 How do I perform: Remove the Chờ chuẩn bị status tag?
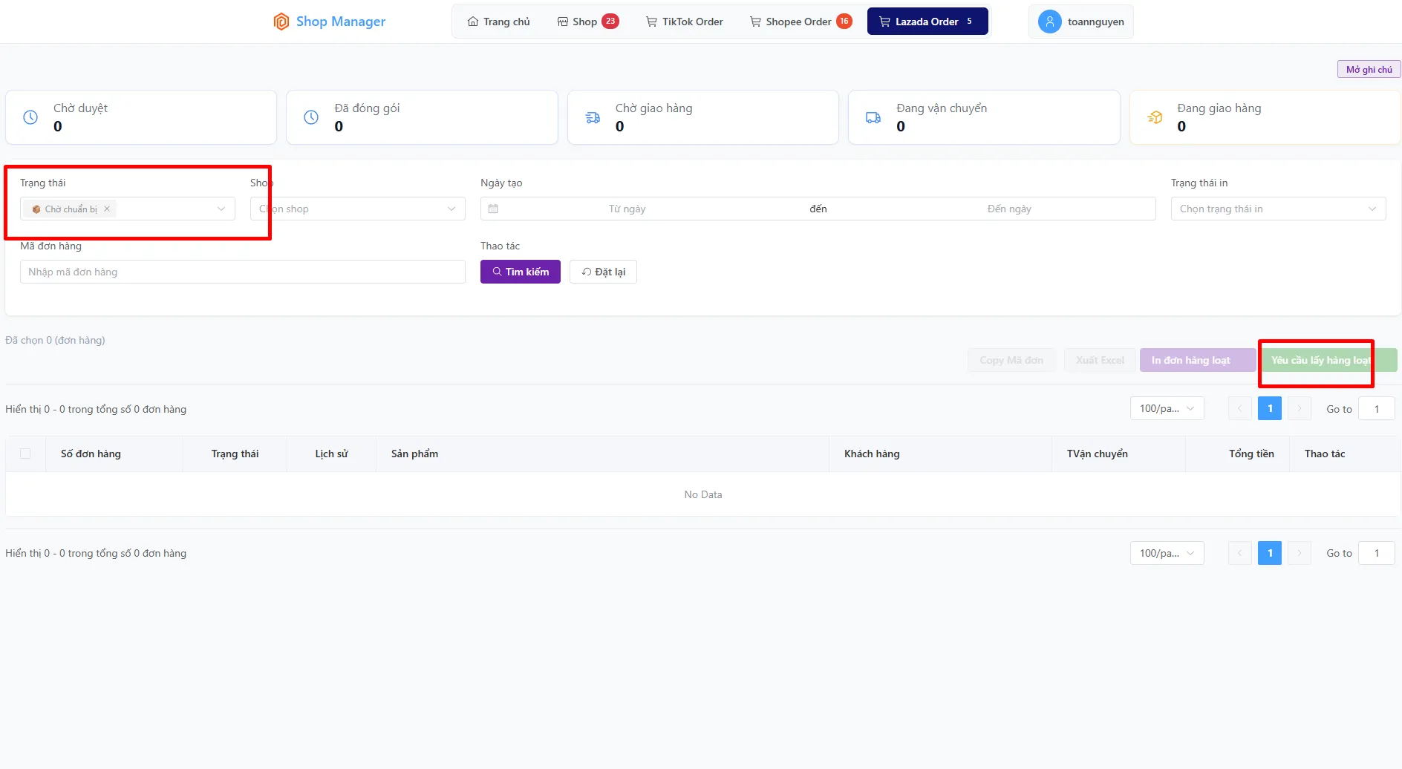click(107, 209)
